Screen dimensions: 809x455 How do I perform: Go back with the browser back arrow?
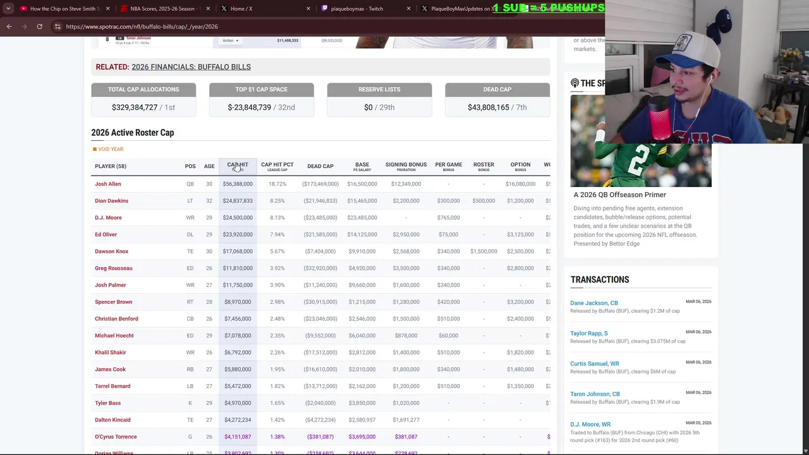[9, 27]
